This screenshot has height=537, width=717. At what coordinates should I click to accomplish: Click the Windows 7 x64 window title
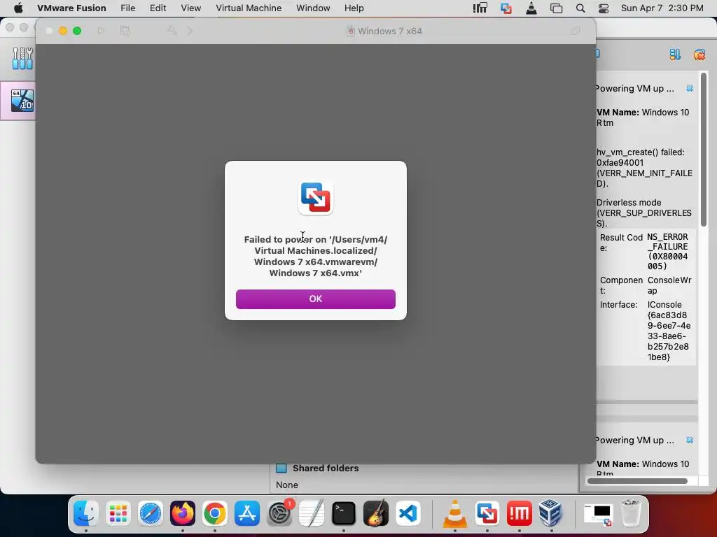(389, 31)
